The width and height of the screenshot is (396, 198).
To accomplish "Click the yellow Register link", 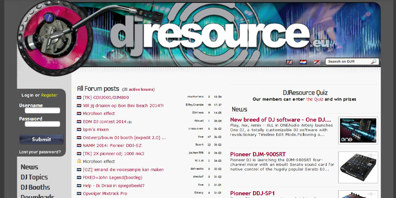I will pyautogui.click(x=49, y=95).
